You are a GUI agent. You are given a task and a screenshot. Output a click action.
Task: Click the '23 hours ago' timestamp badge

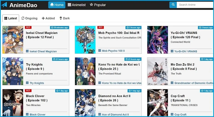(133, 59)
